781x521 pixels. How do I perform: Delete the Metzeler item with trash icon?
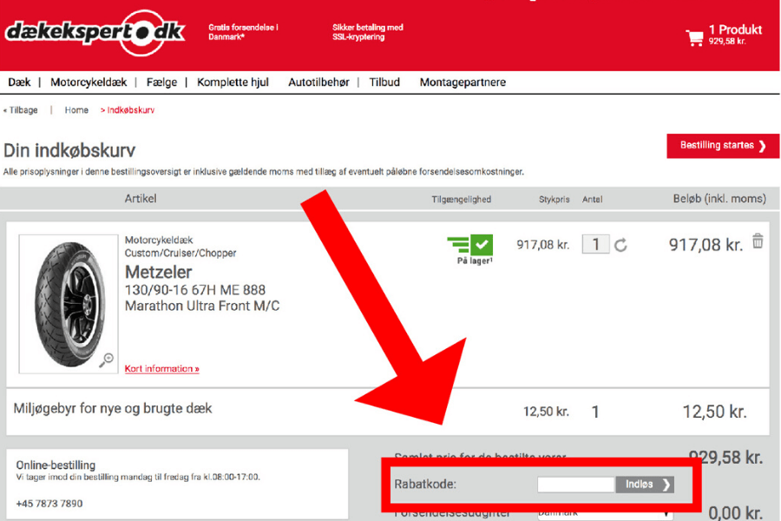758,241
